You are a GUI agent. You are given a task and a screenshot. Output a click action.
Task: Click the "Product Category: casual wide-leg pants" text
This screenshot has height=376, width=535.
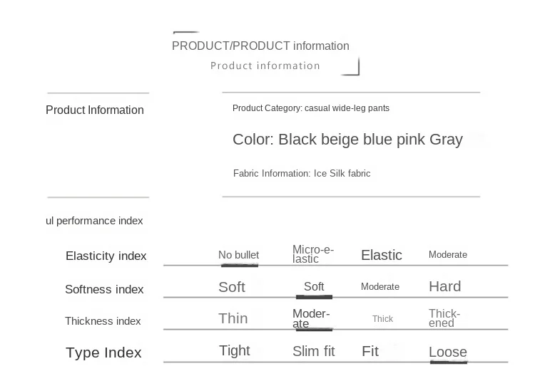point(311,108)
